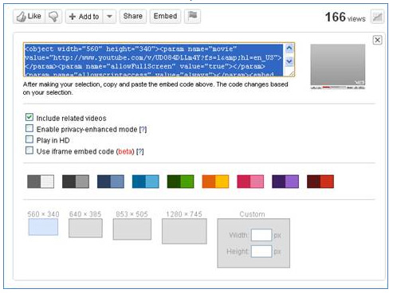The width and height of the screenshot is (393, 293).
Task: Open the Share tab
Action: pyautogui.click(x=132, y=16)
